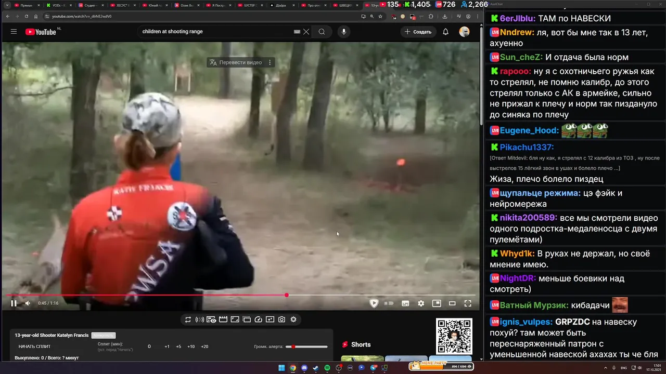Click the Создать button
666x374 pixels.
tap(418, 32)
